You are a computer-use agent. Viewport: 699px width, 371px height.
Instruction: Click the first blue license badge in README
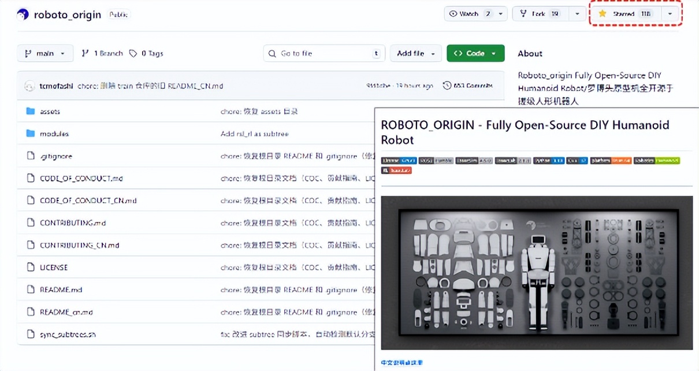(399, 160)
